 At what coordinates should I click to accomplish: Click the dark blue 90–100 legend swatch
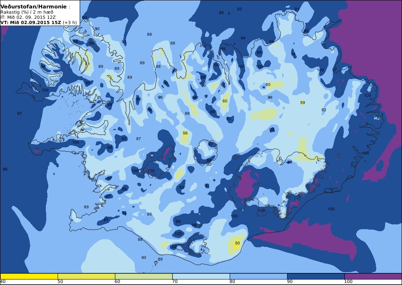316,276
